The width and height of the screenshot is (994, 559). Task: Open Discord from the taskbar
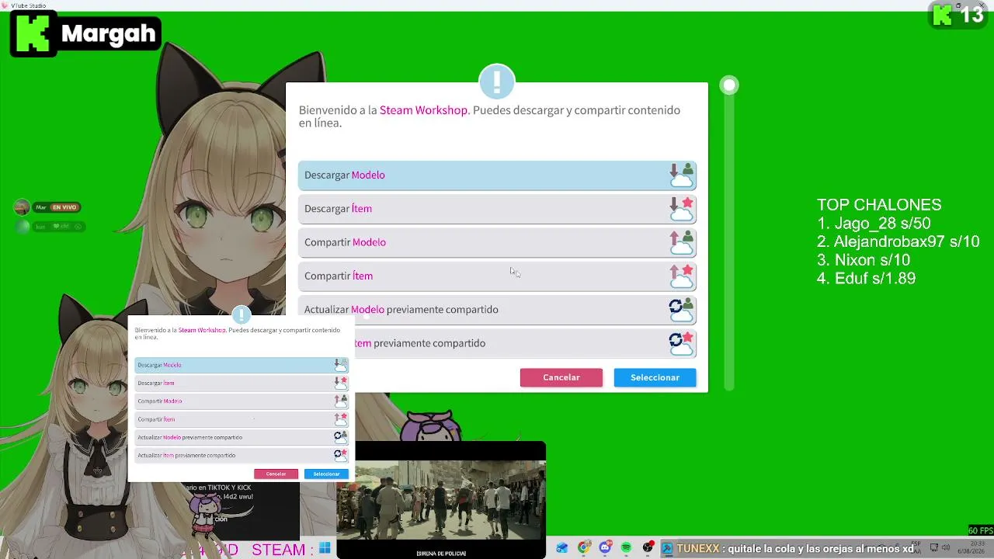pos(605,548)
